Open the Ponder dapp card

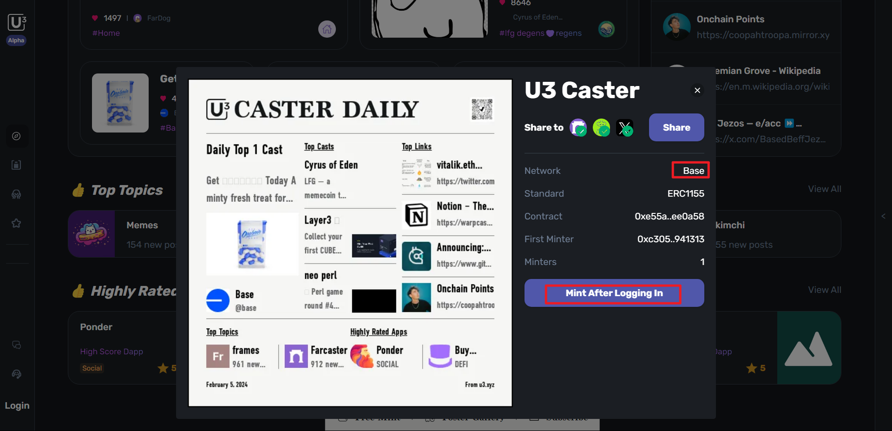[122, 348]
